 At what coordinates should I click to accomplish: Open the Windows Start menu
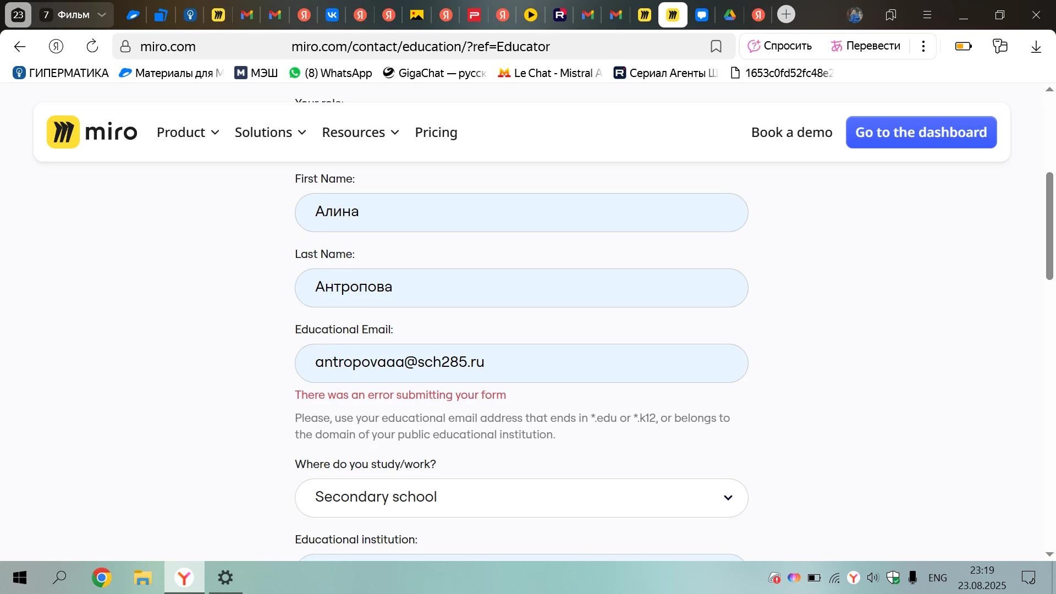point(20,577)
